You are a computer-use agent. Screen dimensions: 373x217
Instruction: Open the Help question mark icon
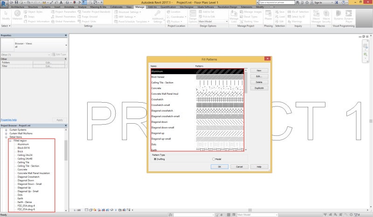344,2
